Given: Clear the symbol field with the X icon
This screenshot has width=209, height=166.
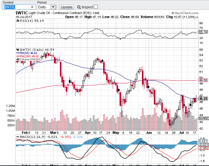Looking at the screenshot, I should [32, 7].
